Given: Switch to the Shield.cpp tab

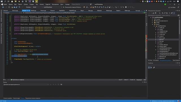Looking at the screenshot, I should pos(33,11).
